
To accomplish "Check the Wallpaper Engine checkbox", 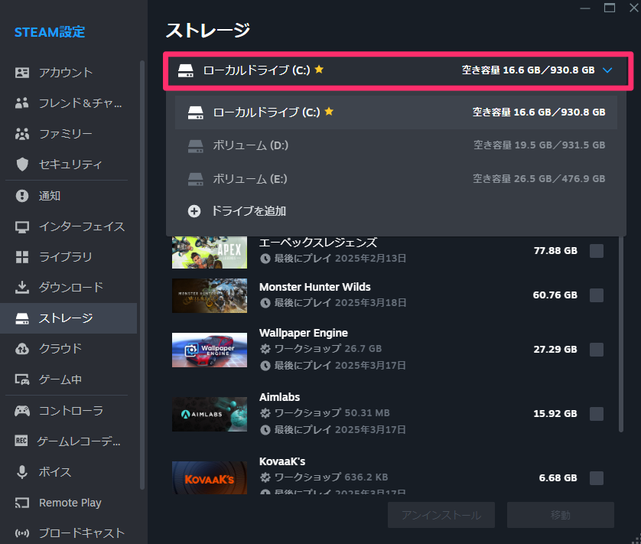I will (597, 350).
